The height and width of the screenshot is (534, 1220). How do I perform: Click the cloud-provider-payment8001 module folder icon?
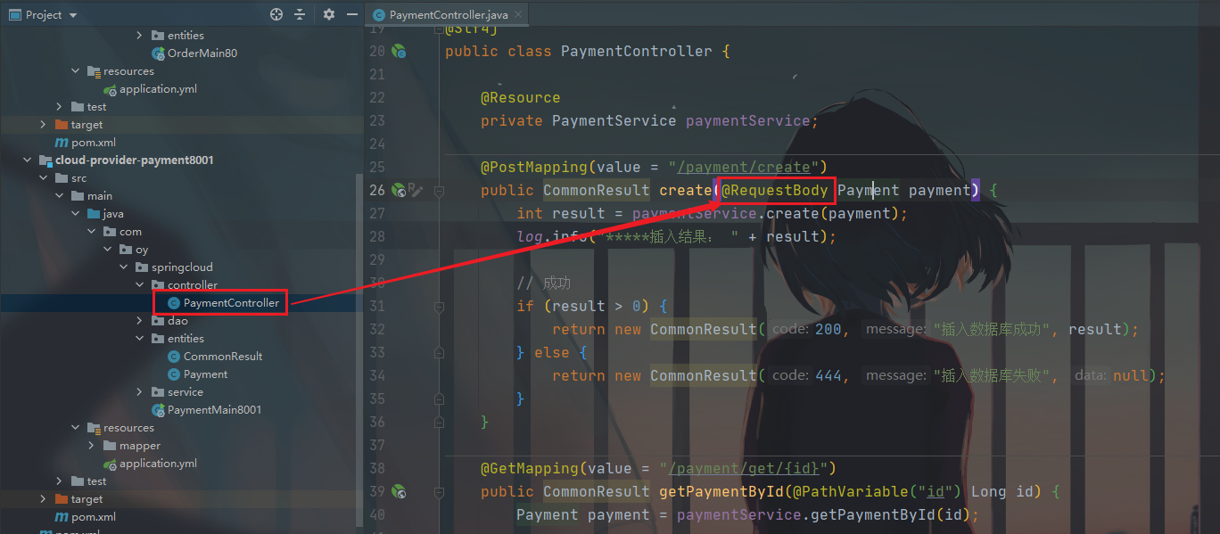[x=45, y=160]
